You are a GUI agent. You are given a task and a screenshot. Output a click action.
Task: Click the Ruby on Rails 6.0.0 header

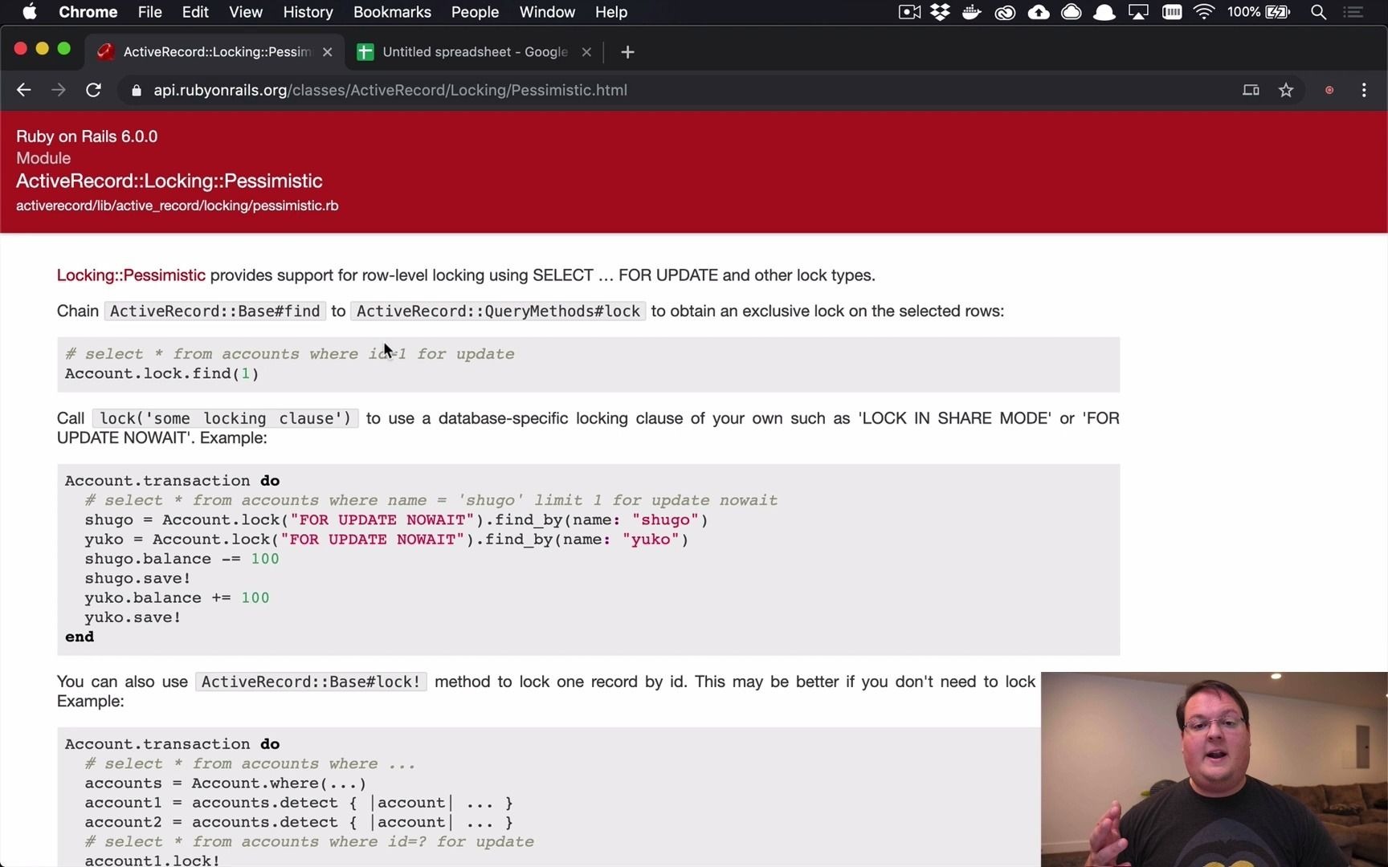(87, 136)
